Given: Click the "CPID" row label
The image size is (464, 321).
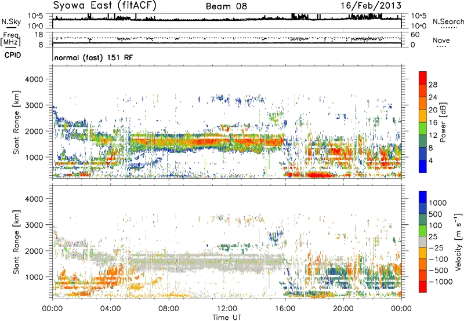Looking at the screenshot, I should coord(12,55).
